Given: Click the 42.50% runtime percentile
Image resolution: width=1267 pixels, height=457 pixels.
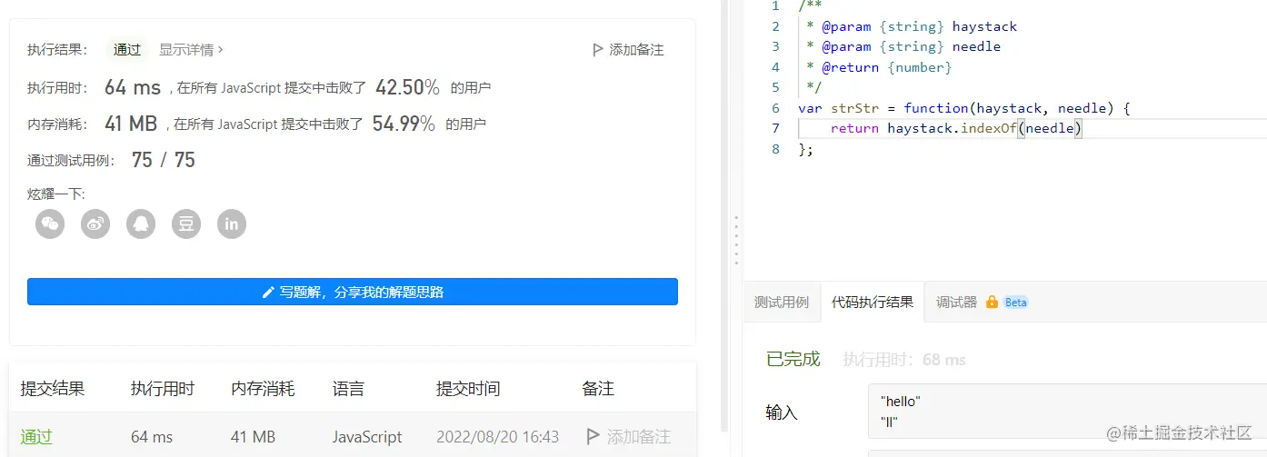Looking at the screenshot, I should coord(407,87).
